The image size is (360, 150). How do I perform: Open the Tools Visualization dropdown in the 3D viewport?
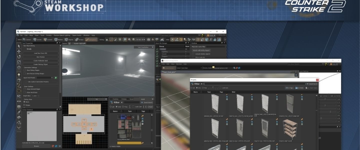click(x=144, y=47)
